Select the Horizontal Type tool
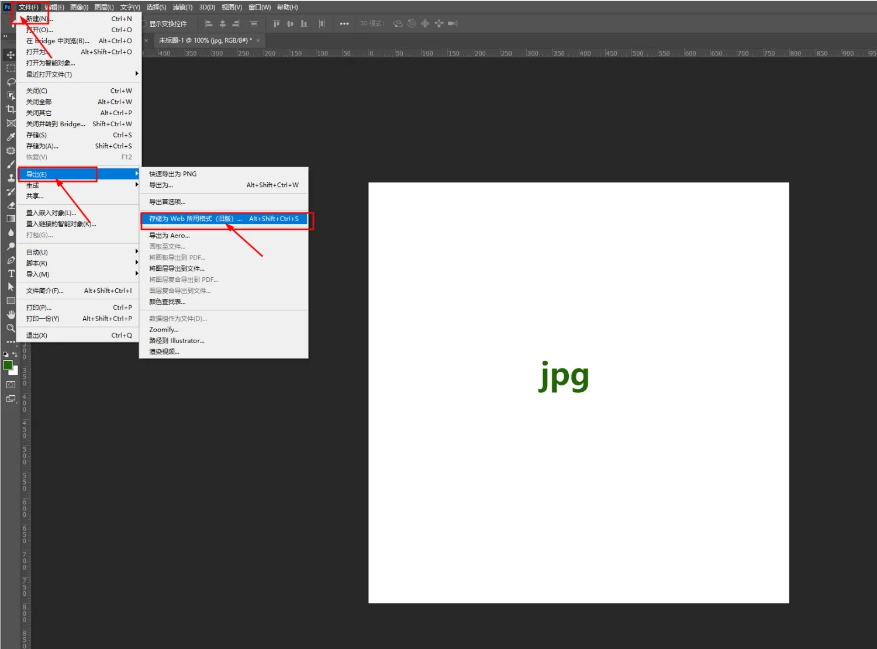The width and height of the screenshot is (877, 649). 11,274
